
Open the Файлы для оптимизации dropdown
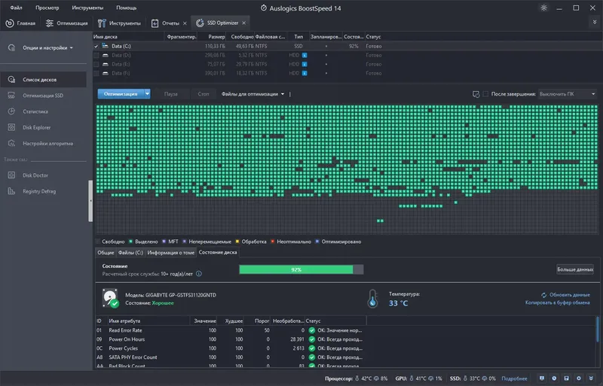(253, 94)
